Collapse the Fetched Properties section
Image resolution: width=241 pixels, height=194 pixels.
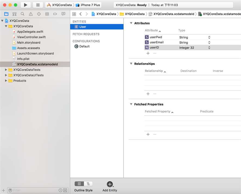coord(131,104)
